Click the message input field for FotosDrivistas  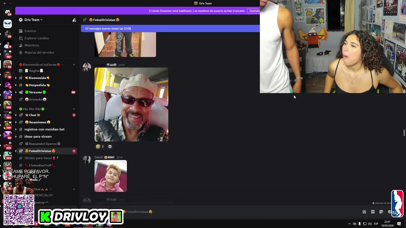(222, 212)
